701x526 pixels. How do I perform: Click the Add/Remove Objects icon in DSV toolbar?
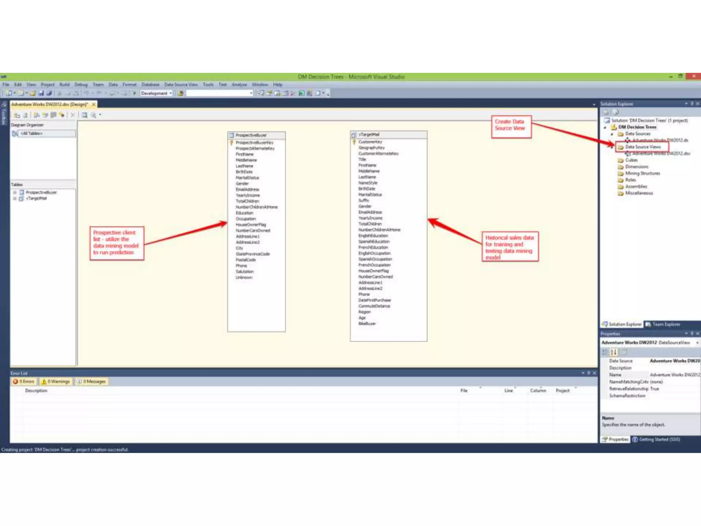pos(17,115)
